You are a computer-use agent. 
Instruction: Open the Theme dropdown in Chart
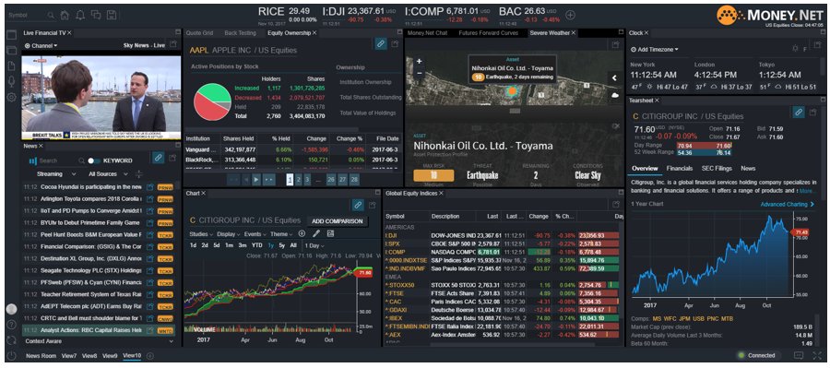click(281, 233)
